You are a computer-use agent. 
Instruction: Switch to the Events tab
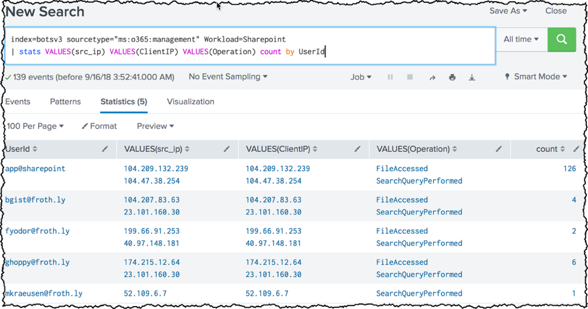[17, 102]
